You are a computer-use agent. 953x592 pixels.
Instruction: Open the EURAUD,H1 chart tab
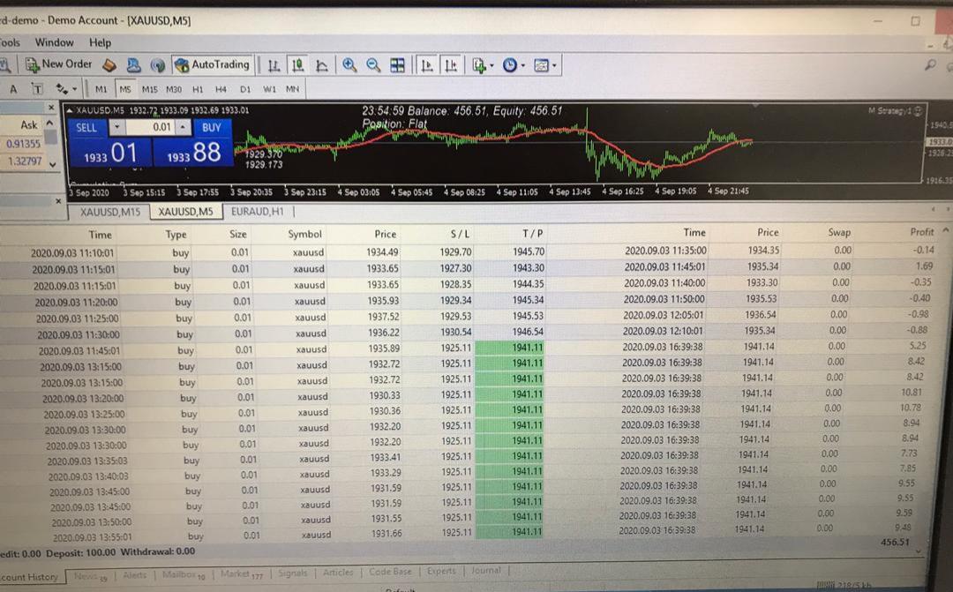257,212
